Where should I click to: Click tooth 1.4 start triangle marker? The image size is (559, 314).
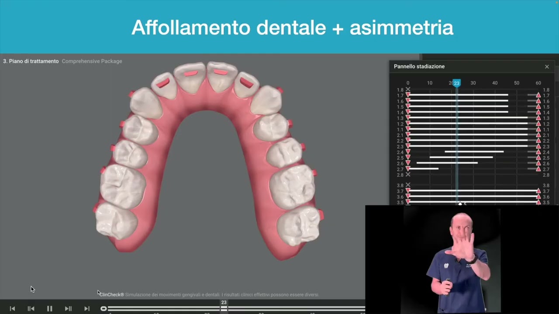[x=408, y=112]
